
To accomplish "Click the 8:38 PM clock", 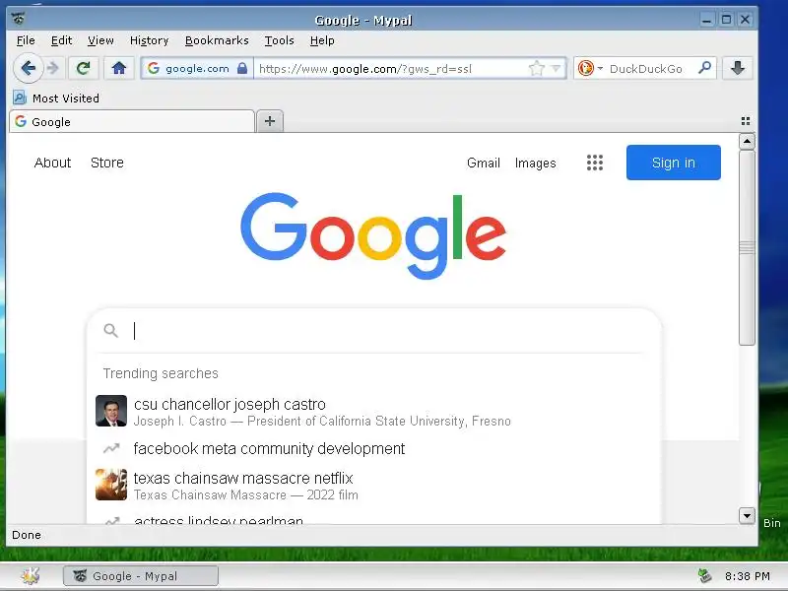I will pos(747,576).
